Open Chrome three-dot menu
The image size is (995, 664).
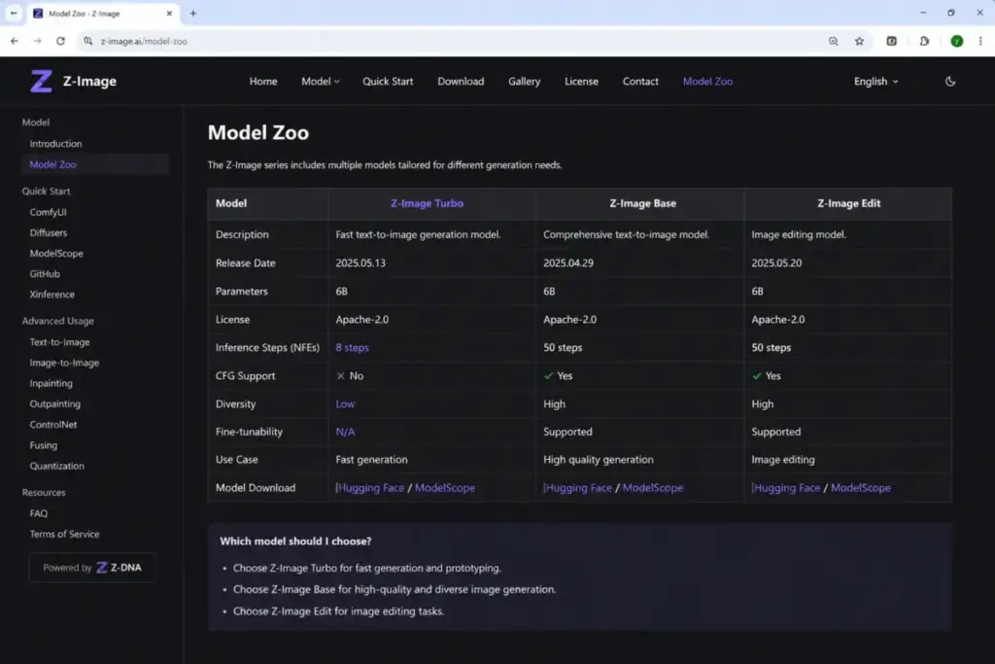980,41
